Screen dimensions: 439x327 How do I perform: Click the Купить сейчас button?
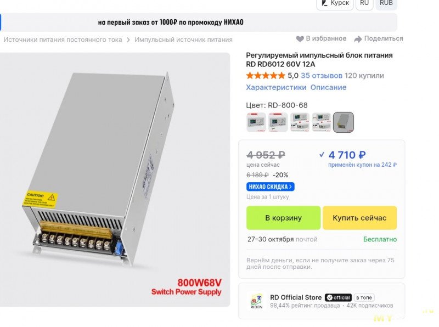tap(359, 218)
